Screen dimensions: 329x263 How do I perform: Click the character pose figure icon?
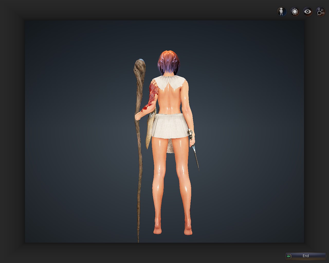click(282, 12)
